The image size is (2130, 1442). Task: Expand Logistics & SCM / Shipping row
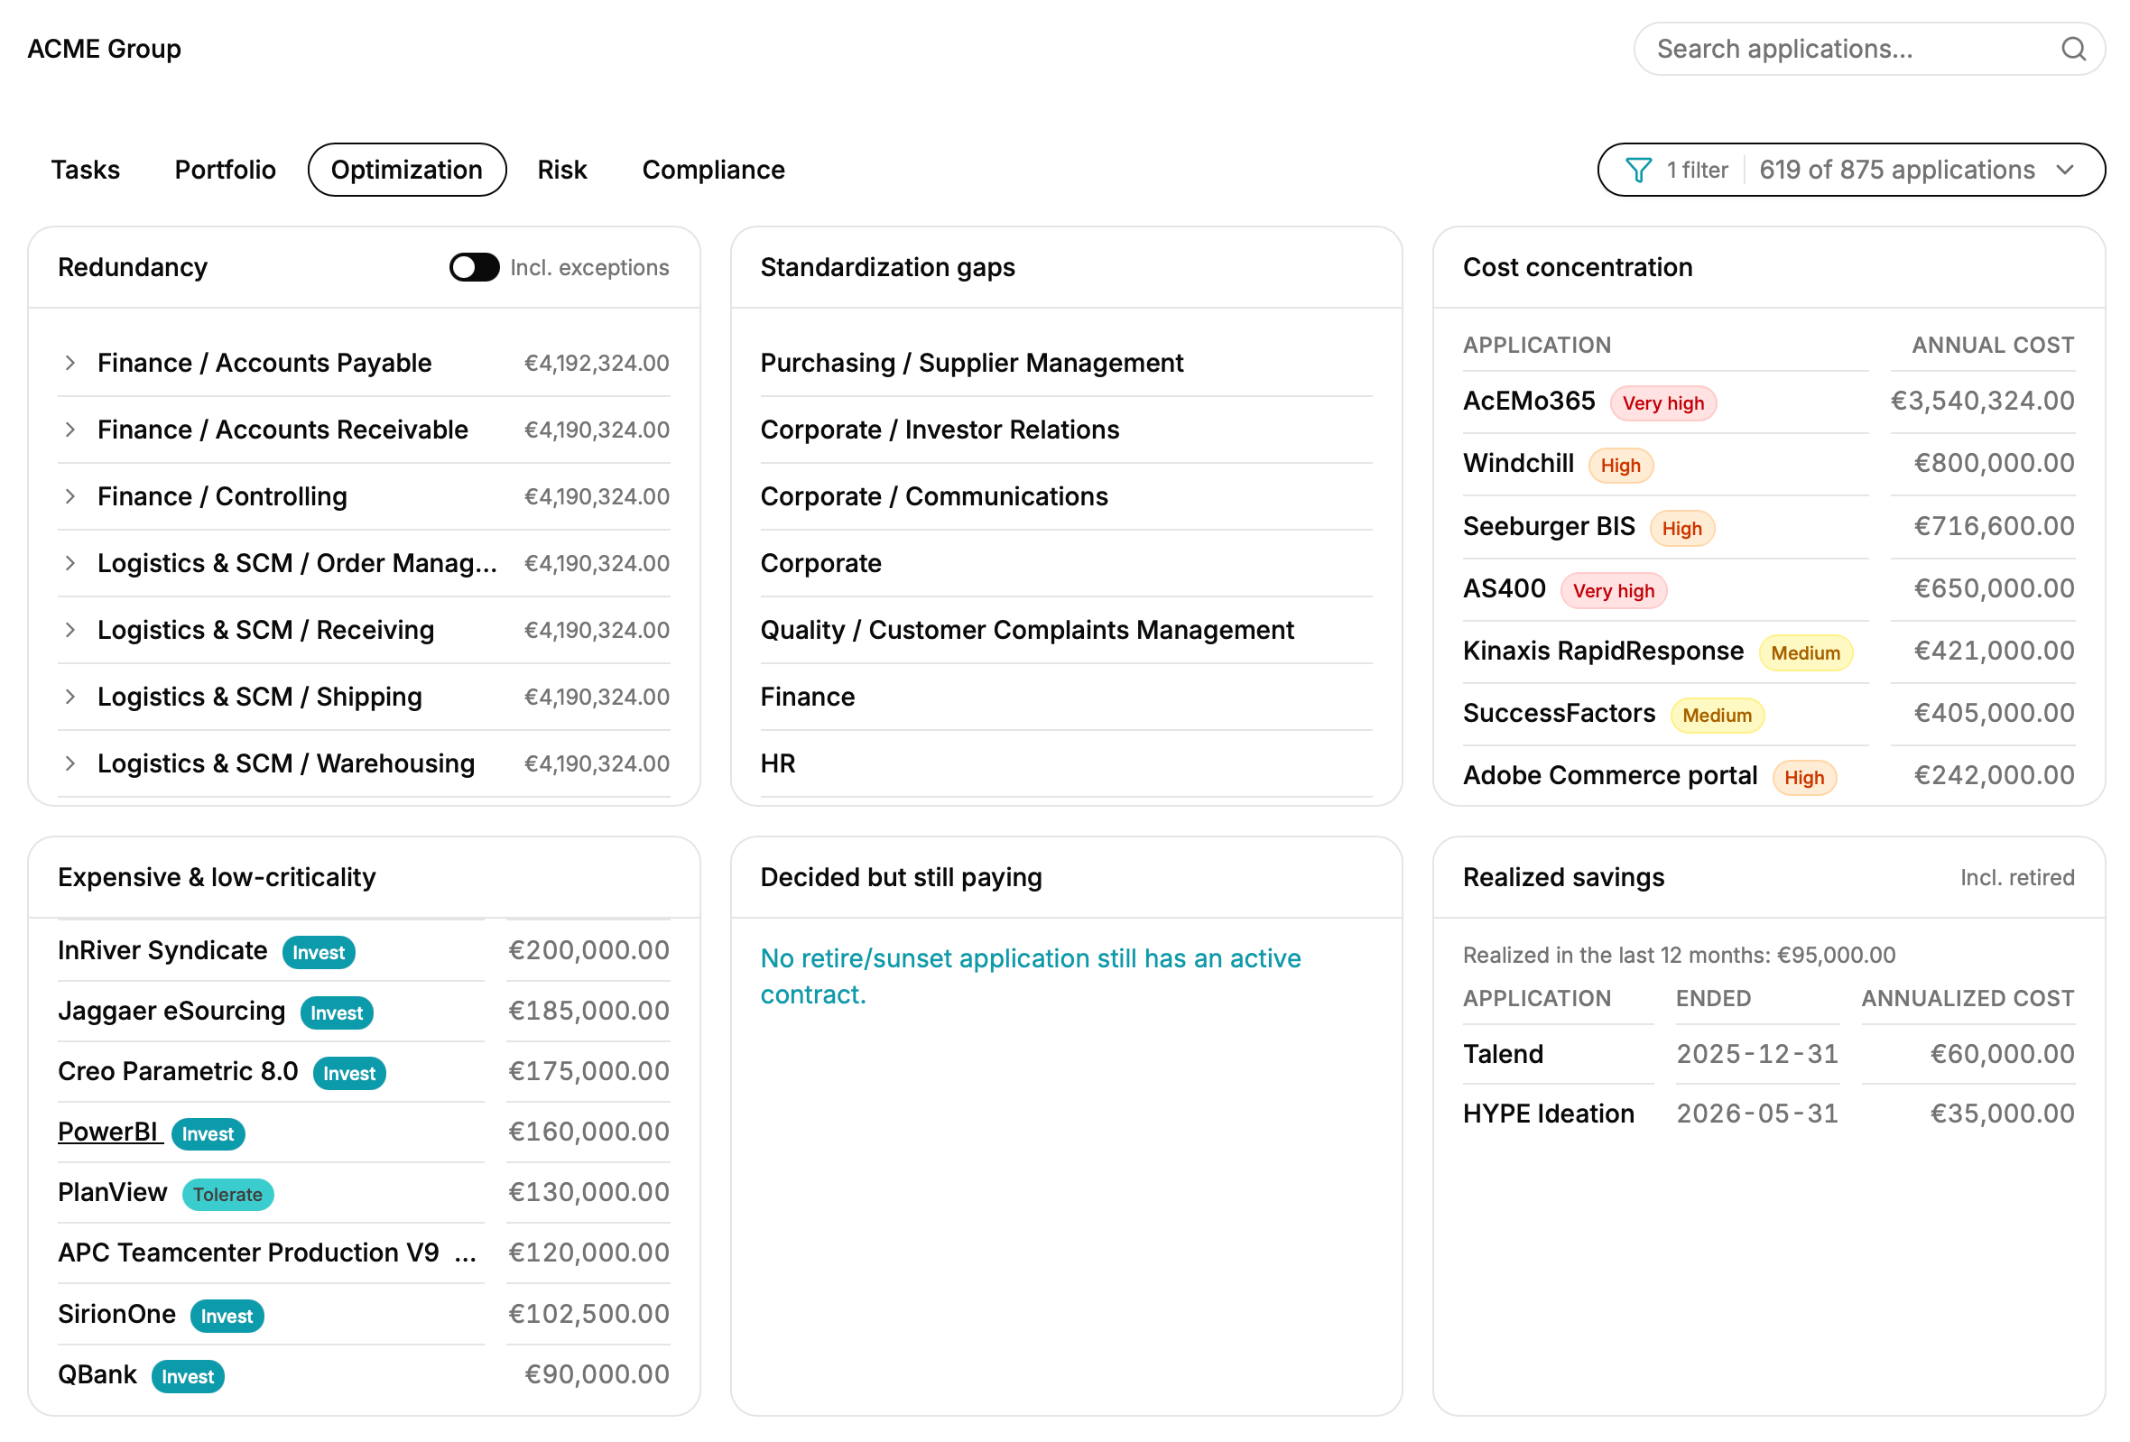(69, 698)
